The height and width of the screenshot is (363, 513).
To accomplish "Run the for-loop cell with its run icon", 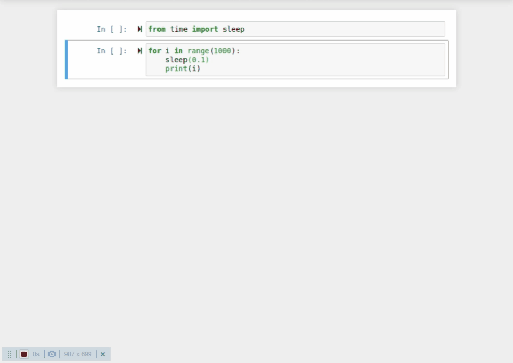I will tap(140, 51).
